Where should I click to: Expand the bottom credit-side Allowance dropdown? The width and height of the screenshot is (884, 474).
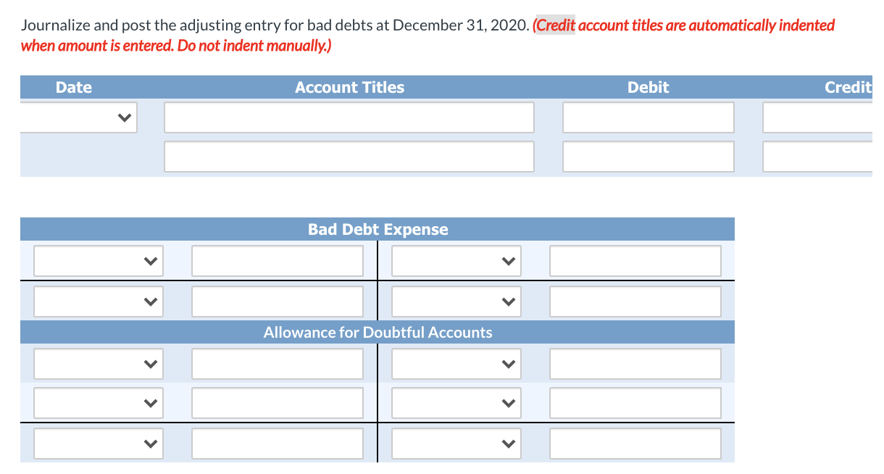[x=455, y=443]
